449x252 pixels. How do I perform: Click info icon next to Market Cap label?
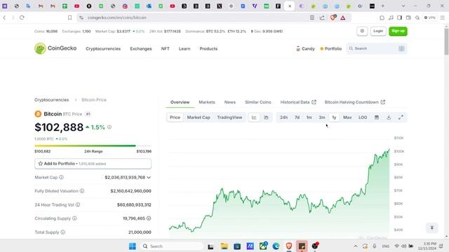(x=61, y=177)
